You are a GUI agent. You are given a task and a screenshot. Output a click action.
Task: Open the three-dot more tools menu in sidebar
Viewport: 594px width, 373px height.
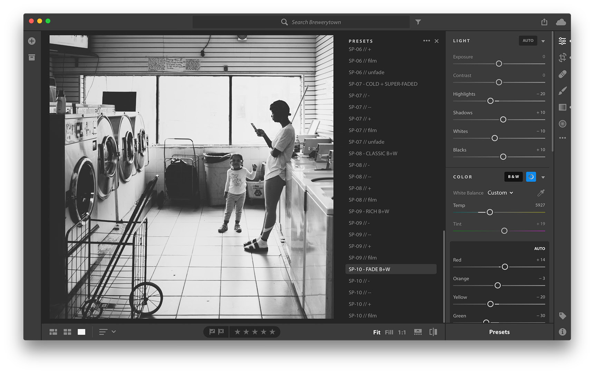(x=563, y=138)
